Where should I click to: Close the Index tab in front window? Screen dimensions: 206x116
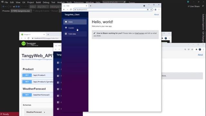[86, 6]
